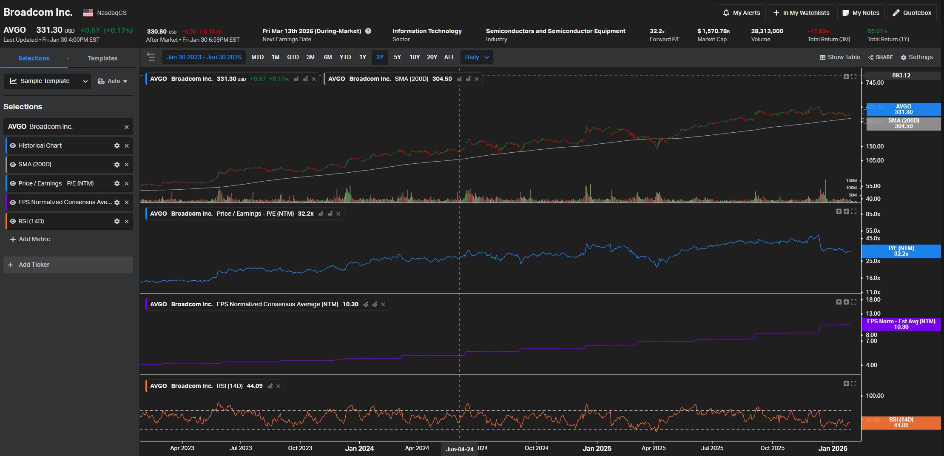Click layers icon in RSI (14D) legend
This screenshot has width=944, height=456.
[270, 386]
